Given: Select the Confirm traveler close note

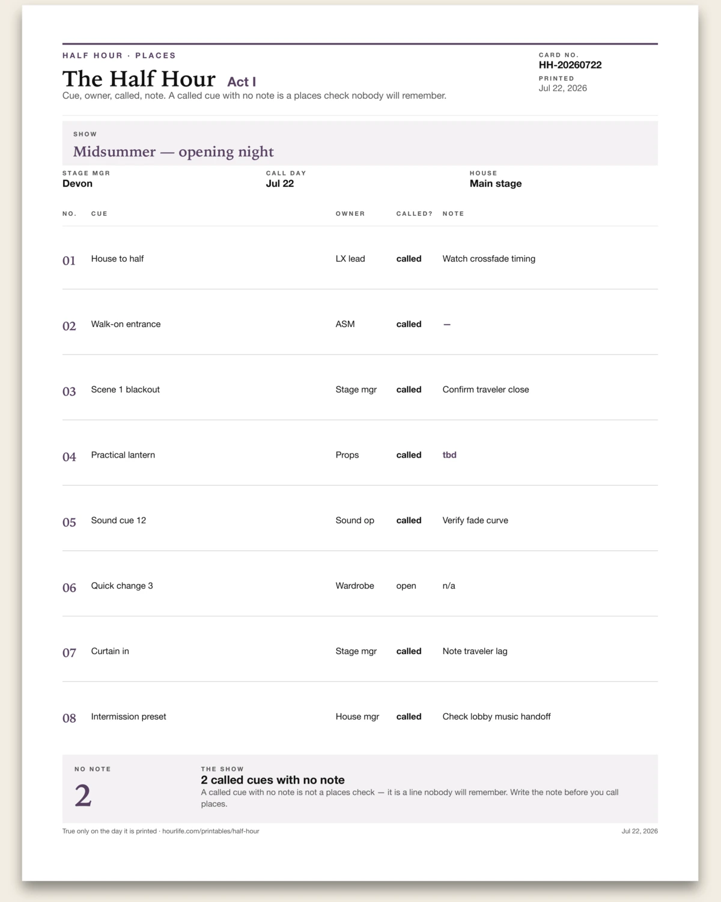Looking at the screenshot, I should coord(485,390).
